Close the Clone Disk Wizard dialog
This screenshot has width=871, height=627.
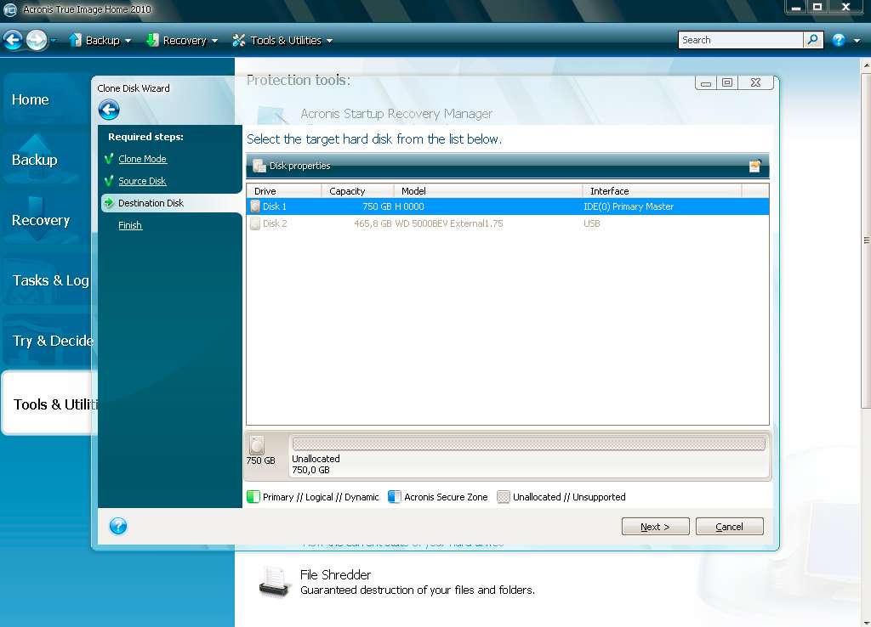tap(755, 82)
